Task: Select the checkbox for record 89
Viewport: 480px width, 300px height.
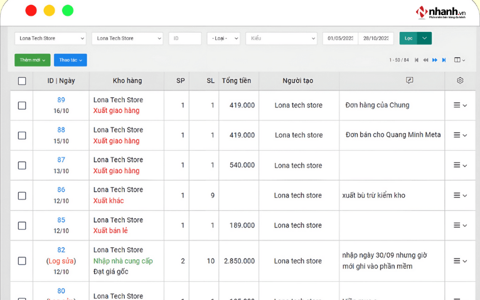Action: click(x=22, y=105)
